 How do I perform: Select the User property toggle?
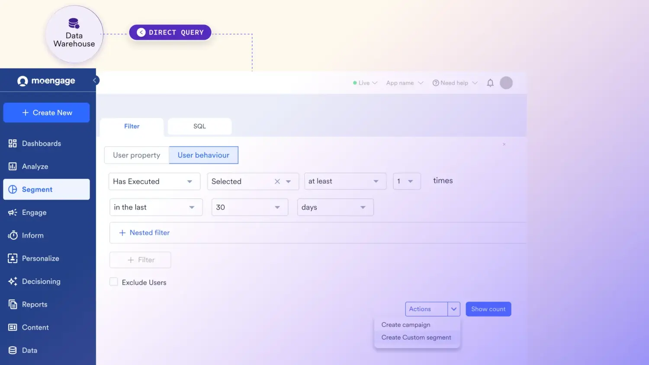pyautogui.click(x=137, y=155)
